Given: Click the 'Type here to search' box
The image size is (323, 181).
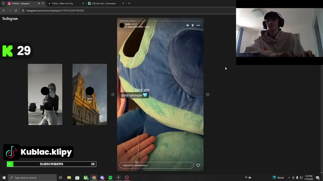Looking at the screenshot, I should pyautogui.click(x=32, y=178).
